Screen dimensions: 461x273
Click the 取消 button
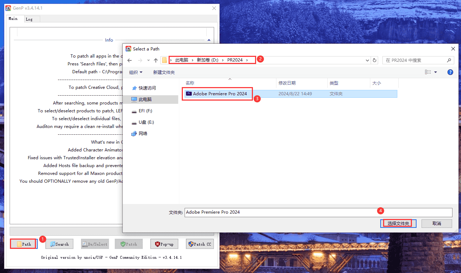[x=437, y=223]
